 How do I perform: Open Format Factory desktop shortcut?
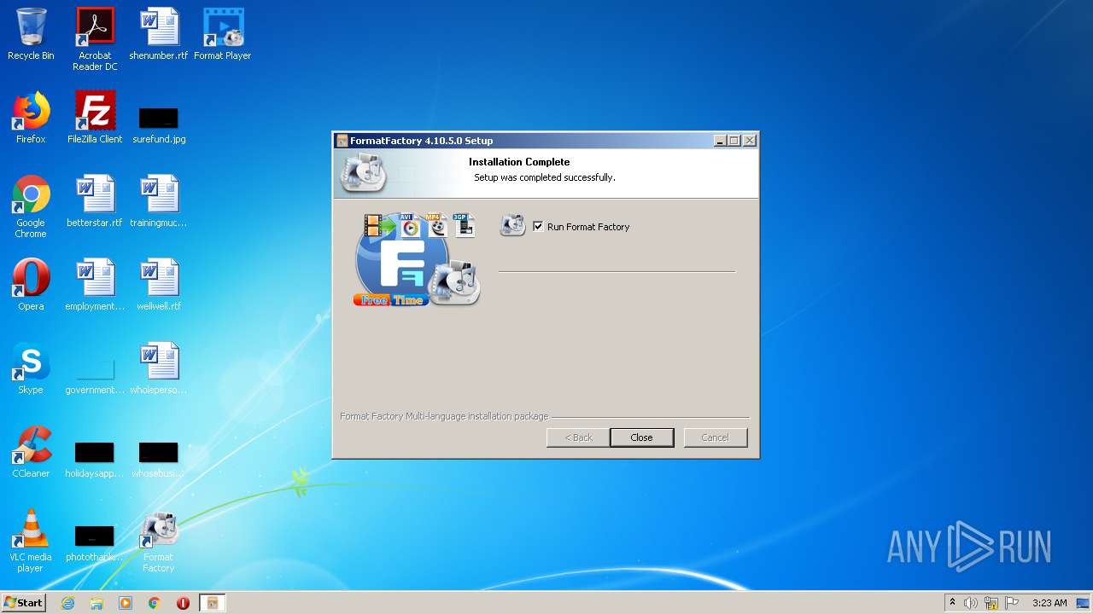(x=159, y=541)
